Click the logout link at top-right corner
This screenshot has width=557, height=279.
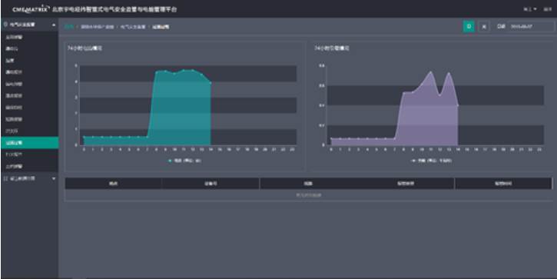547,9
